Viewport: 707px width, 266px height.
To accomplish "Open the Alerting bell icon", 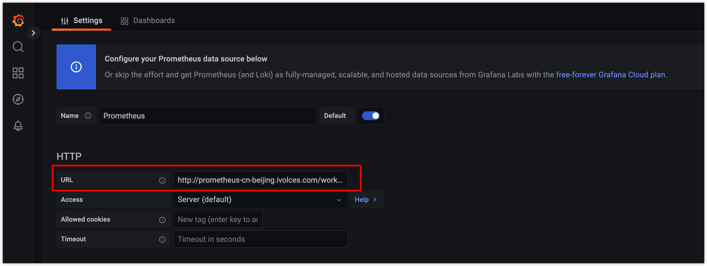I will click(x=18, y=126).
